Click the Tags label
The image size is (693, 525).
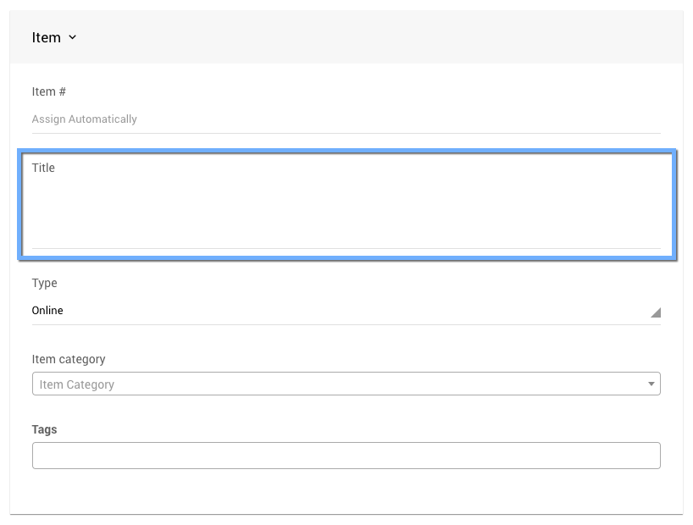coord(44,429)
